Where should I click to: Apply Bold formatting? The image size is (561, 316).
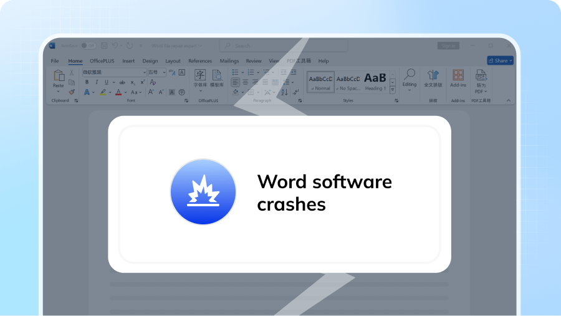coord(87,82)
